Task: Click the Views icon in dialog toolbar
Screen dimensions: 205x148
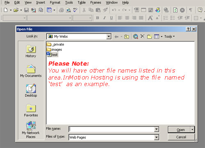Action: pyautogui.click(x=157, y=36)
